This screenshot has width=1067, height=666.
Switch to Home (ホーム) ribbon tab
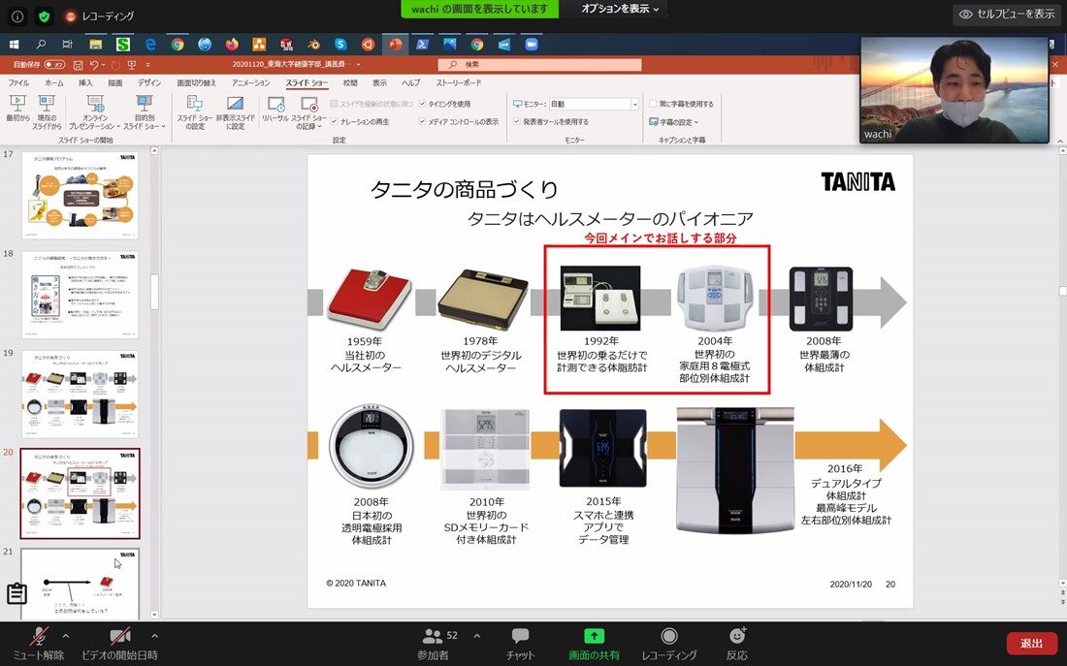[x=53, y=83]
